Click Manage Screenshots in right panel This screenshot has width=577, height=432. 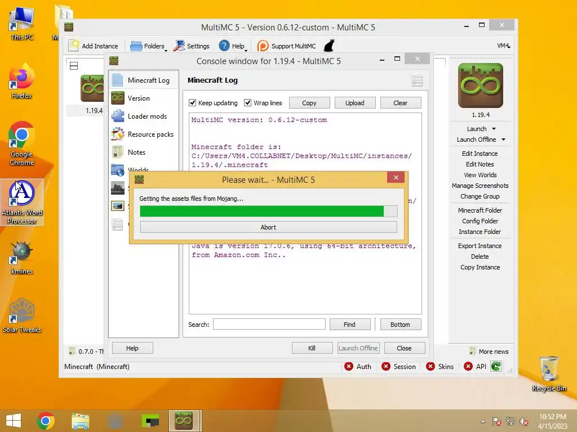480,186
